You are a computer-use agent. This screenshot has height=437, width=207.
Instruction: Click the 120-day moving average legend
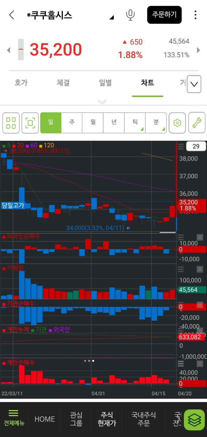point(47,145)
